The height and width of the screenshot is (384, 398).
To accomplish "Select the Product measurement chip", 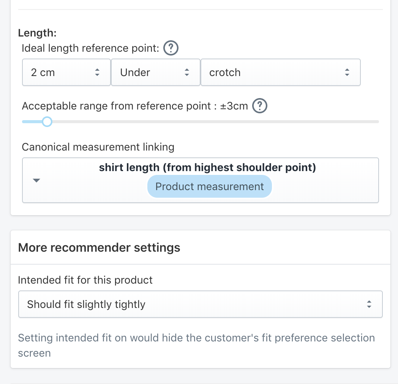I will point(209,186).
